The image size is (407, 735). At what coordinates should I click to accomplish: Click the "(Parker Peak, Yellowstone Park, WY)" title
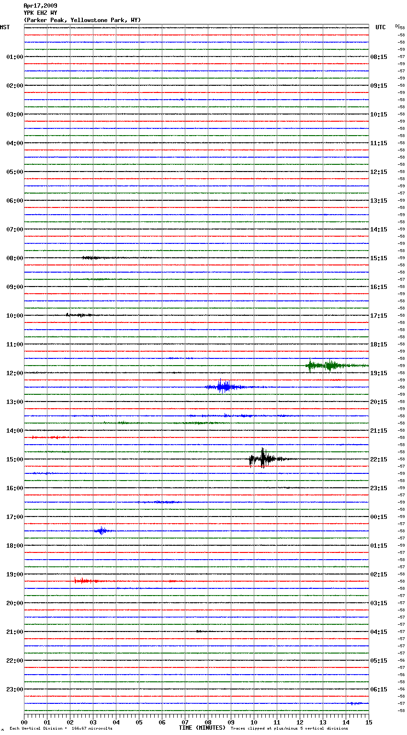(82, 20)
